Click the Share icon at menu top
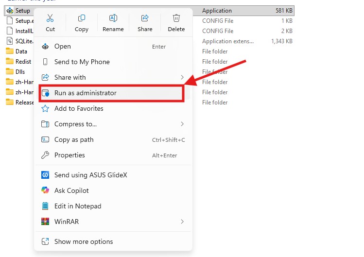 coord(145,18)
